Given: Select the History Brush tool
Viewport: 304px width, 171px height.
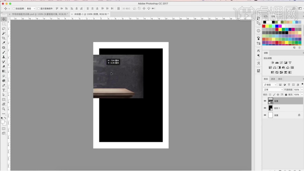Looking at the screenshot, I should click(4, 62).
